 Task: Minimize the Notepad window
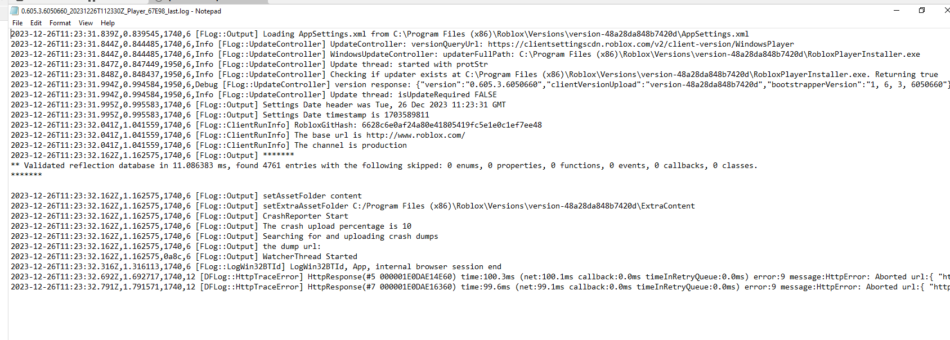[x=897, y=10]
